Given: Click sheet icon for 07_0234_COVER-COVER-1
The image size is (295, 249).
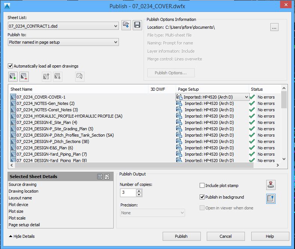Looking at the screenshot, I should click(x=13, y=97).
